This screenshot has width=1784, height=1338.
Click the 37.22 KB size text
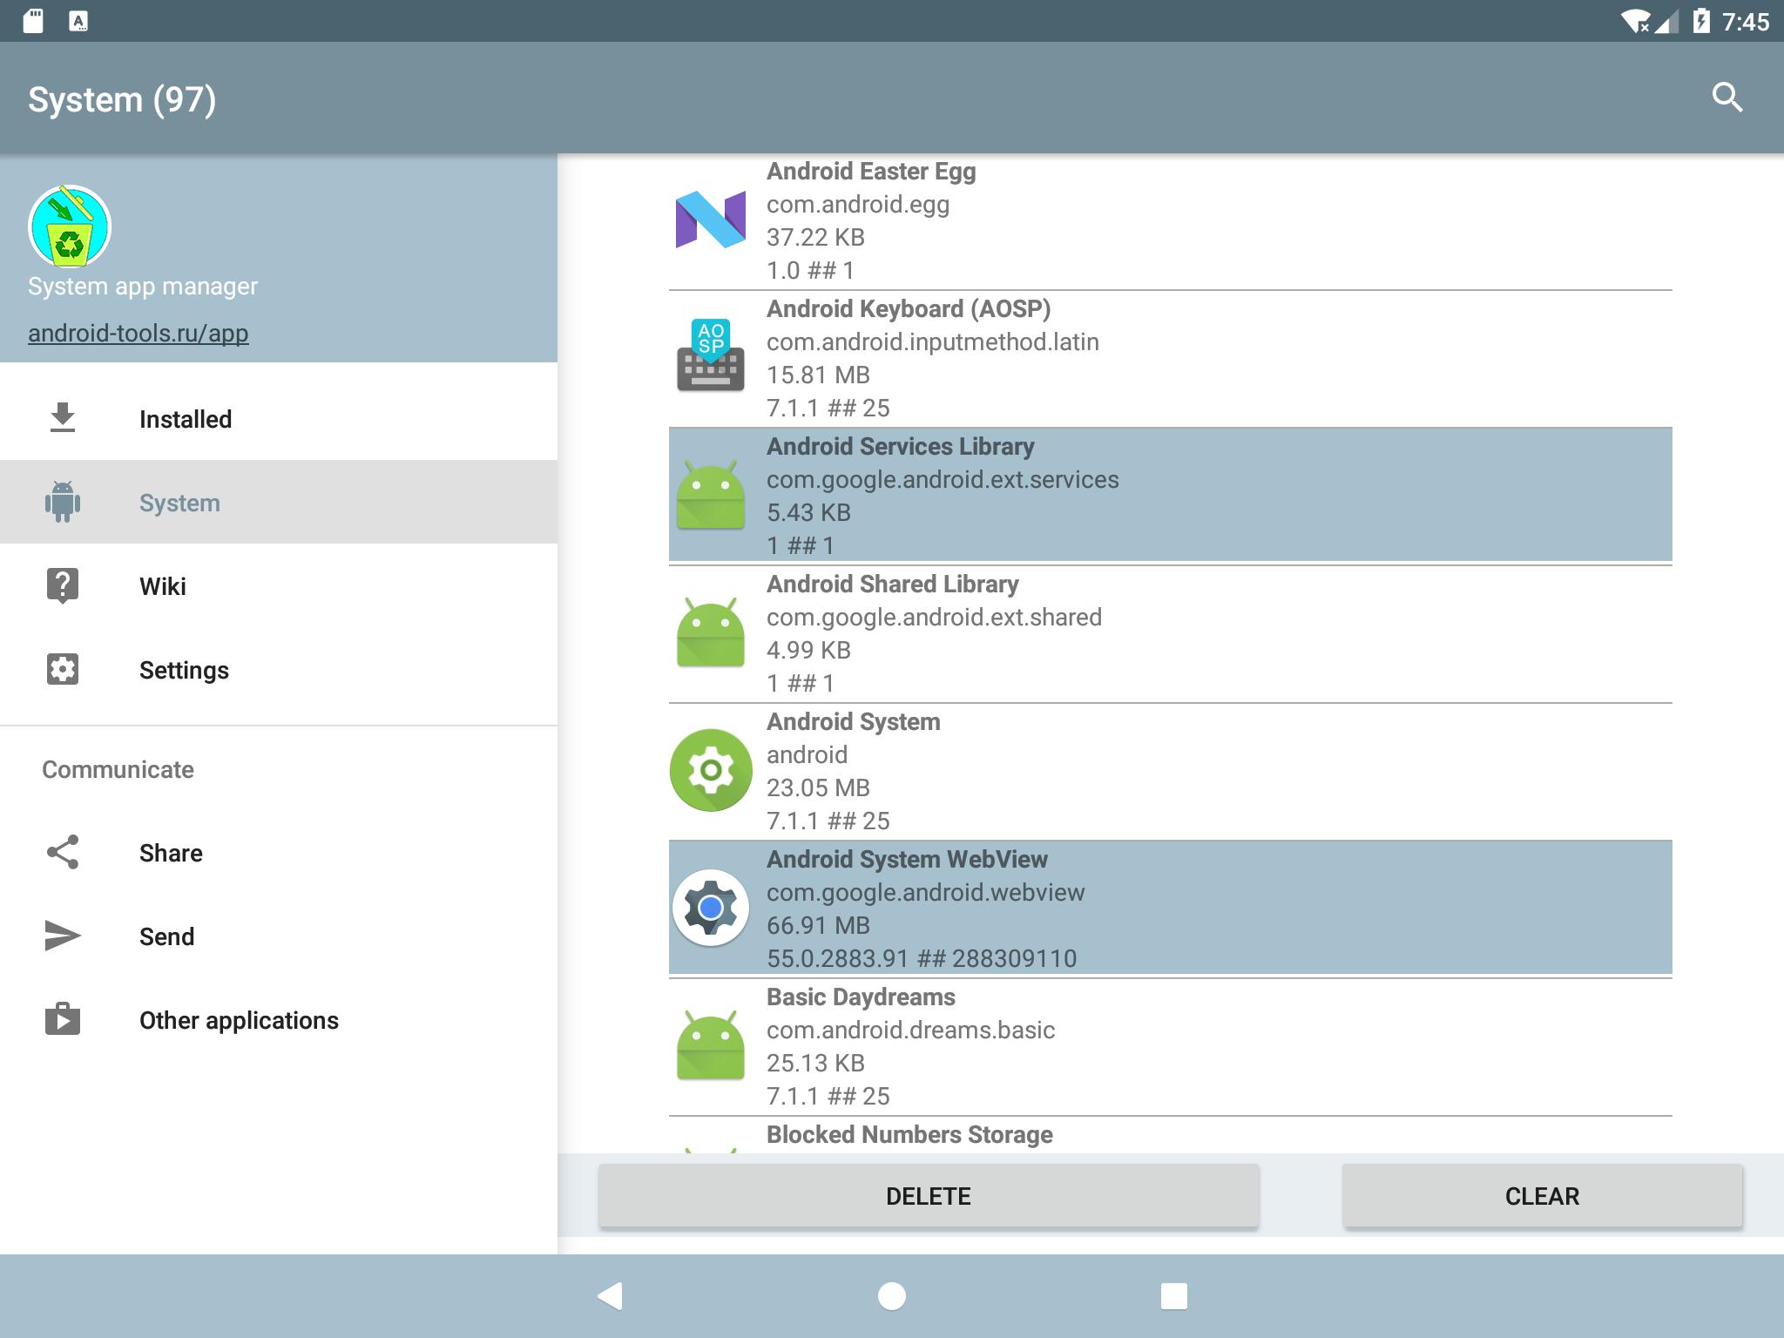pos(815,238)
